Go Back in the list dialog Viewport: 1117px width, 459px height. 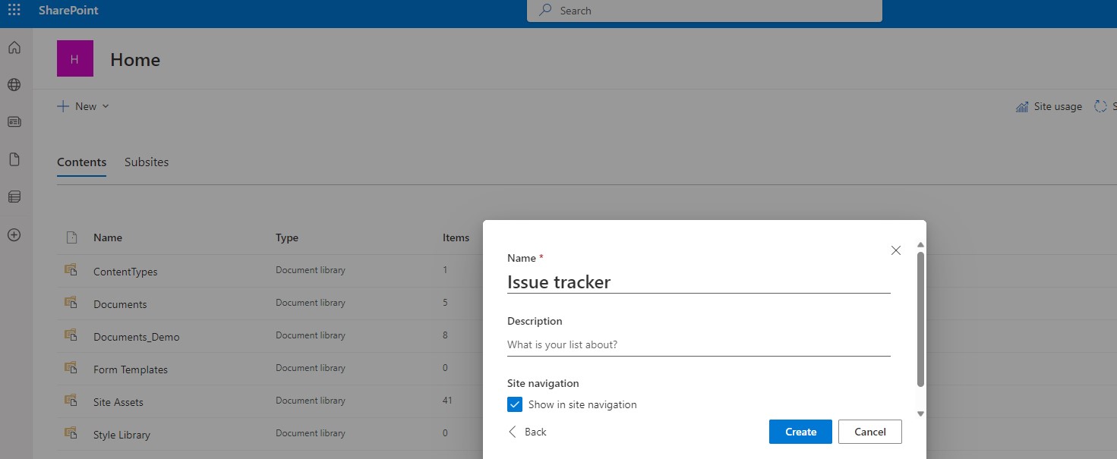(x=527, y=432)
